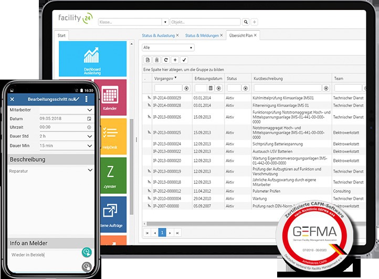Open the HelpDesk tile
379x279 pixels.
113,137
